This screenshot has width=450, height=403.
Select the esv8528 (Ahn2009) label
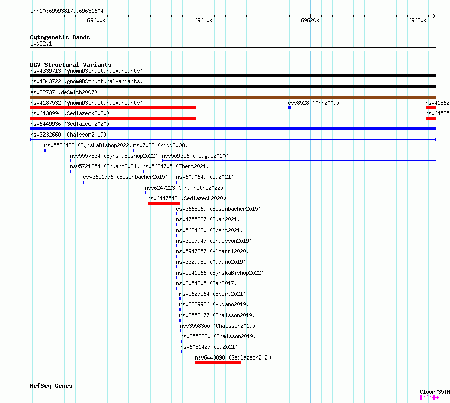[313, 103]
